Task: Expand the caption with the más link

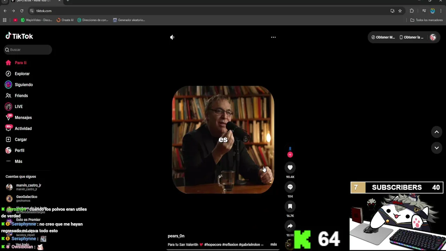Action: [x=274, y=244]
